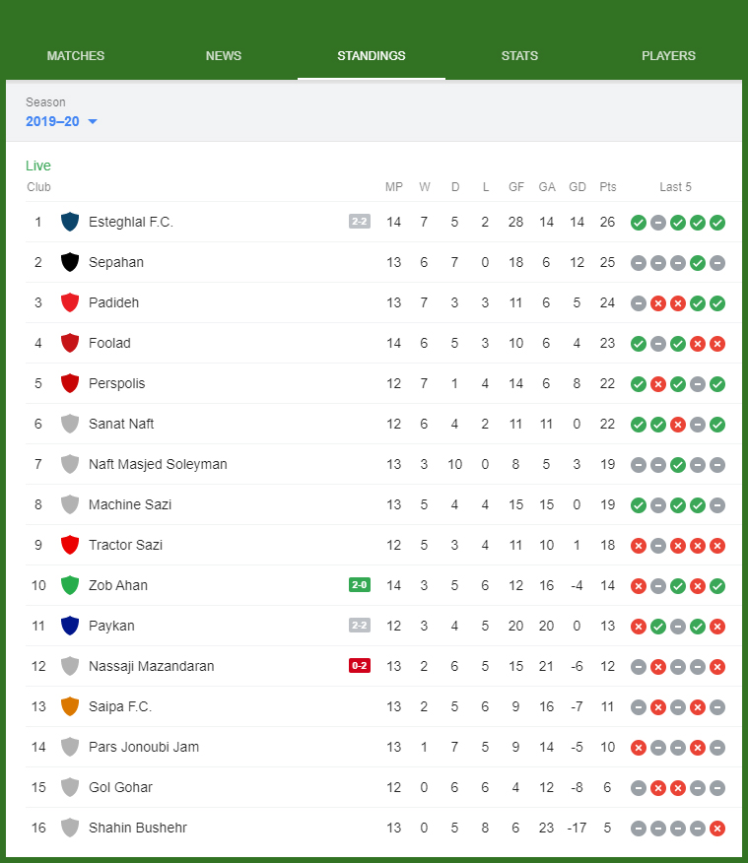748x863 pixels.
Task: Click the Last 5 column header
Action: (676, 187)
